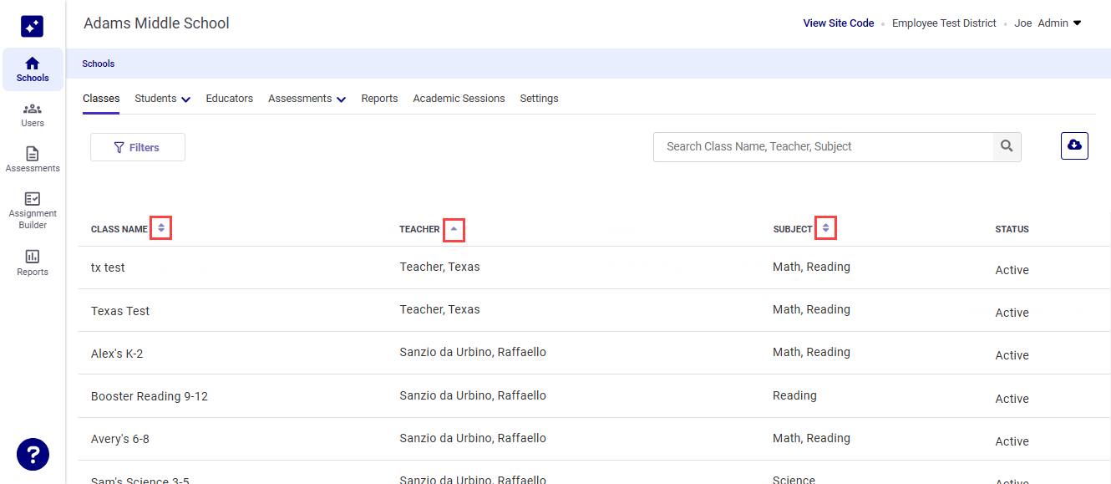
Task: Click the sparkle app logo icon
Action: coord(33,27)
